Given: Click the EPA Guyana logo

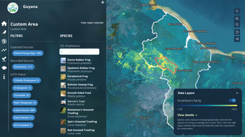Looking at the screenshot, I should coord(13,8).
